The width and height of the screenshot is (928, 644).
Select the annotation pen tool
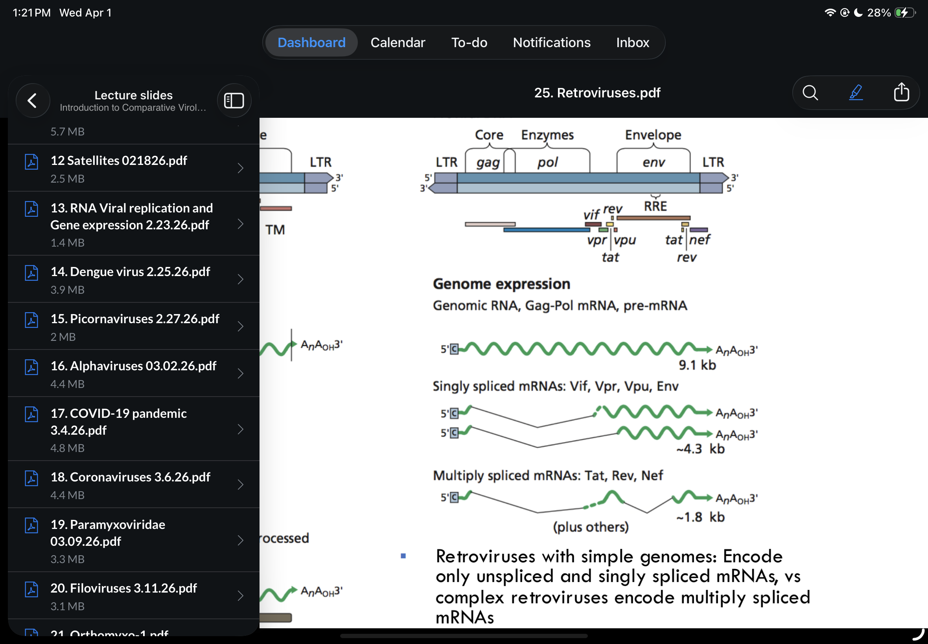click(856, 93)
